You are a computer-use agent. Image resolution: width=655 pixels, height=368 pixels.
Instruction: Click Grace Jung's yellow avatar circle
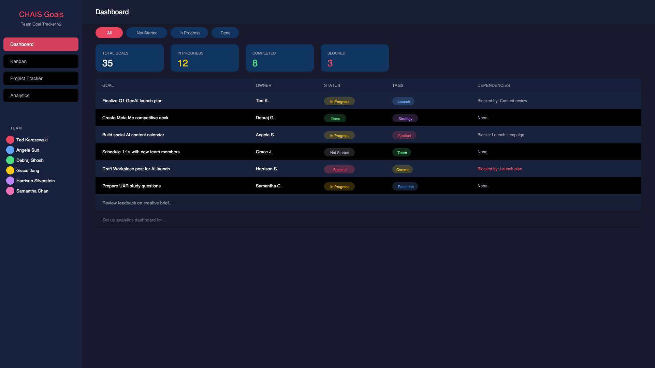[10, 170]
